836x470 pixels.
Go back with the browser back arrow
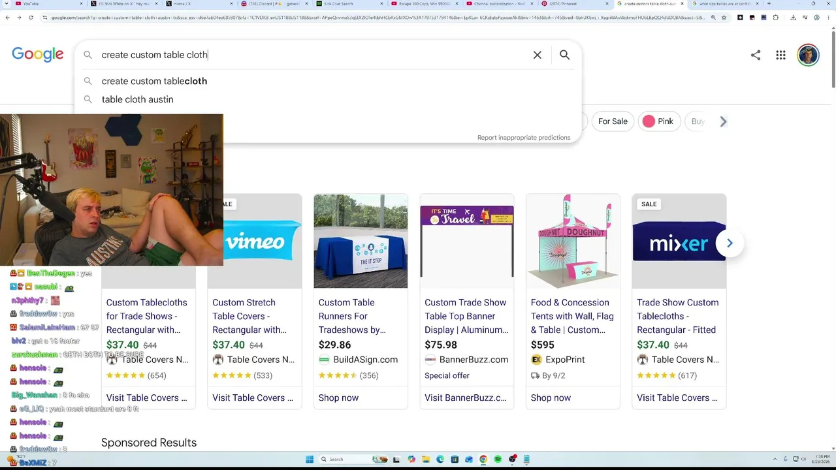[x=8, y=18]
